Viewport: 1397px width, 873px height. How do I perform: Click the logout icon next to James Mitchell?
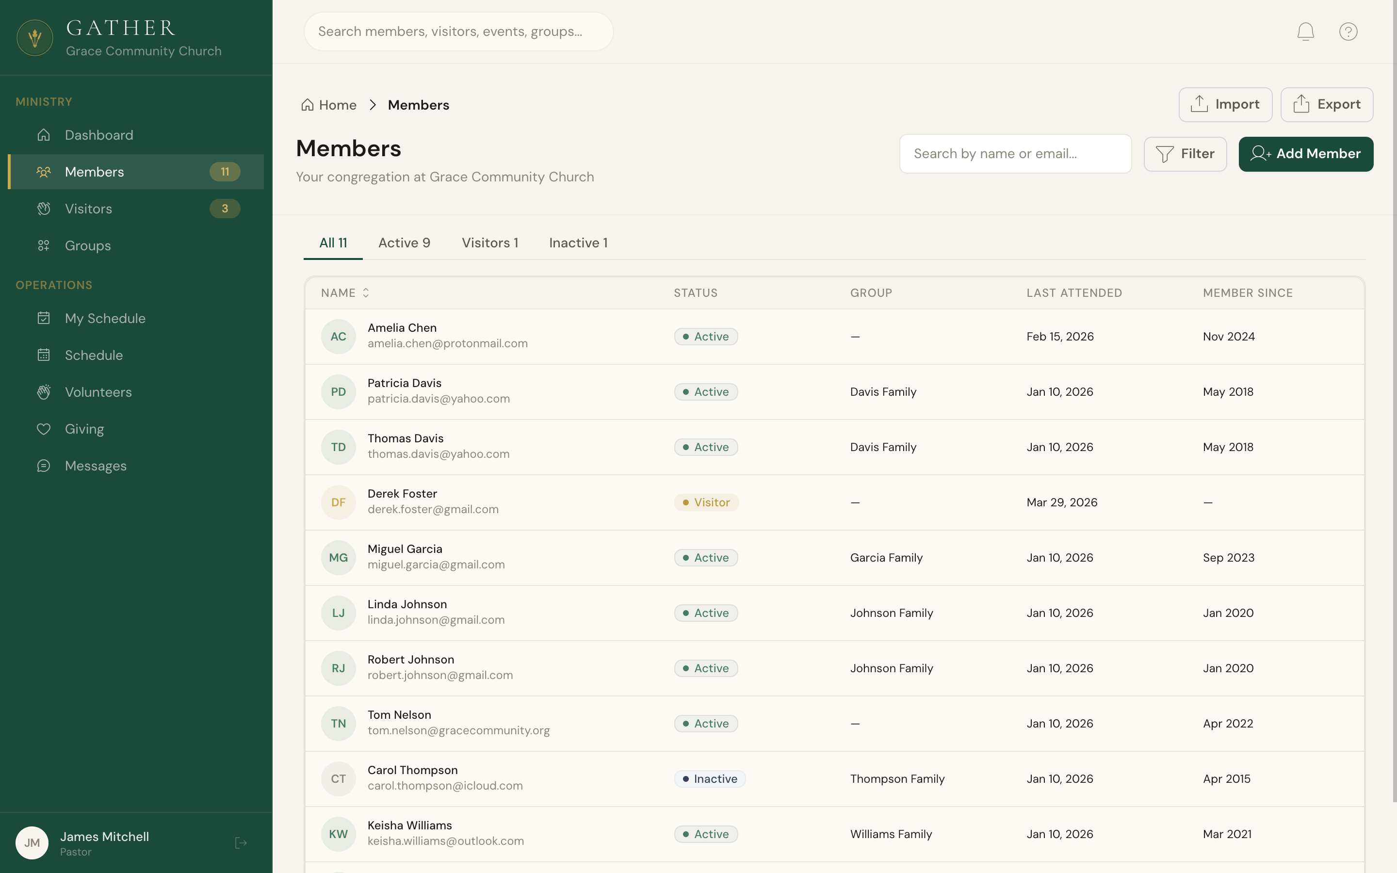pos(241,842)
